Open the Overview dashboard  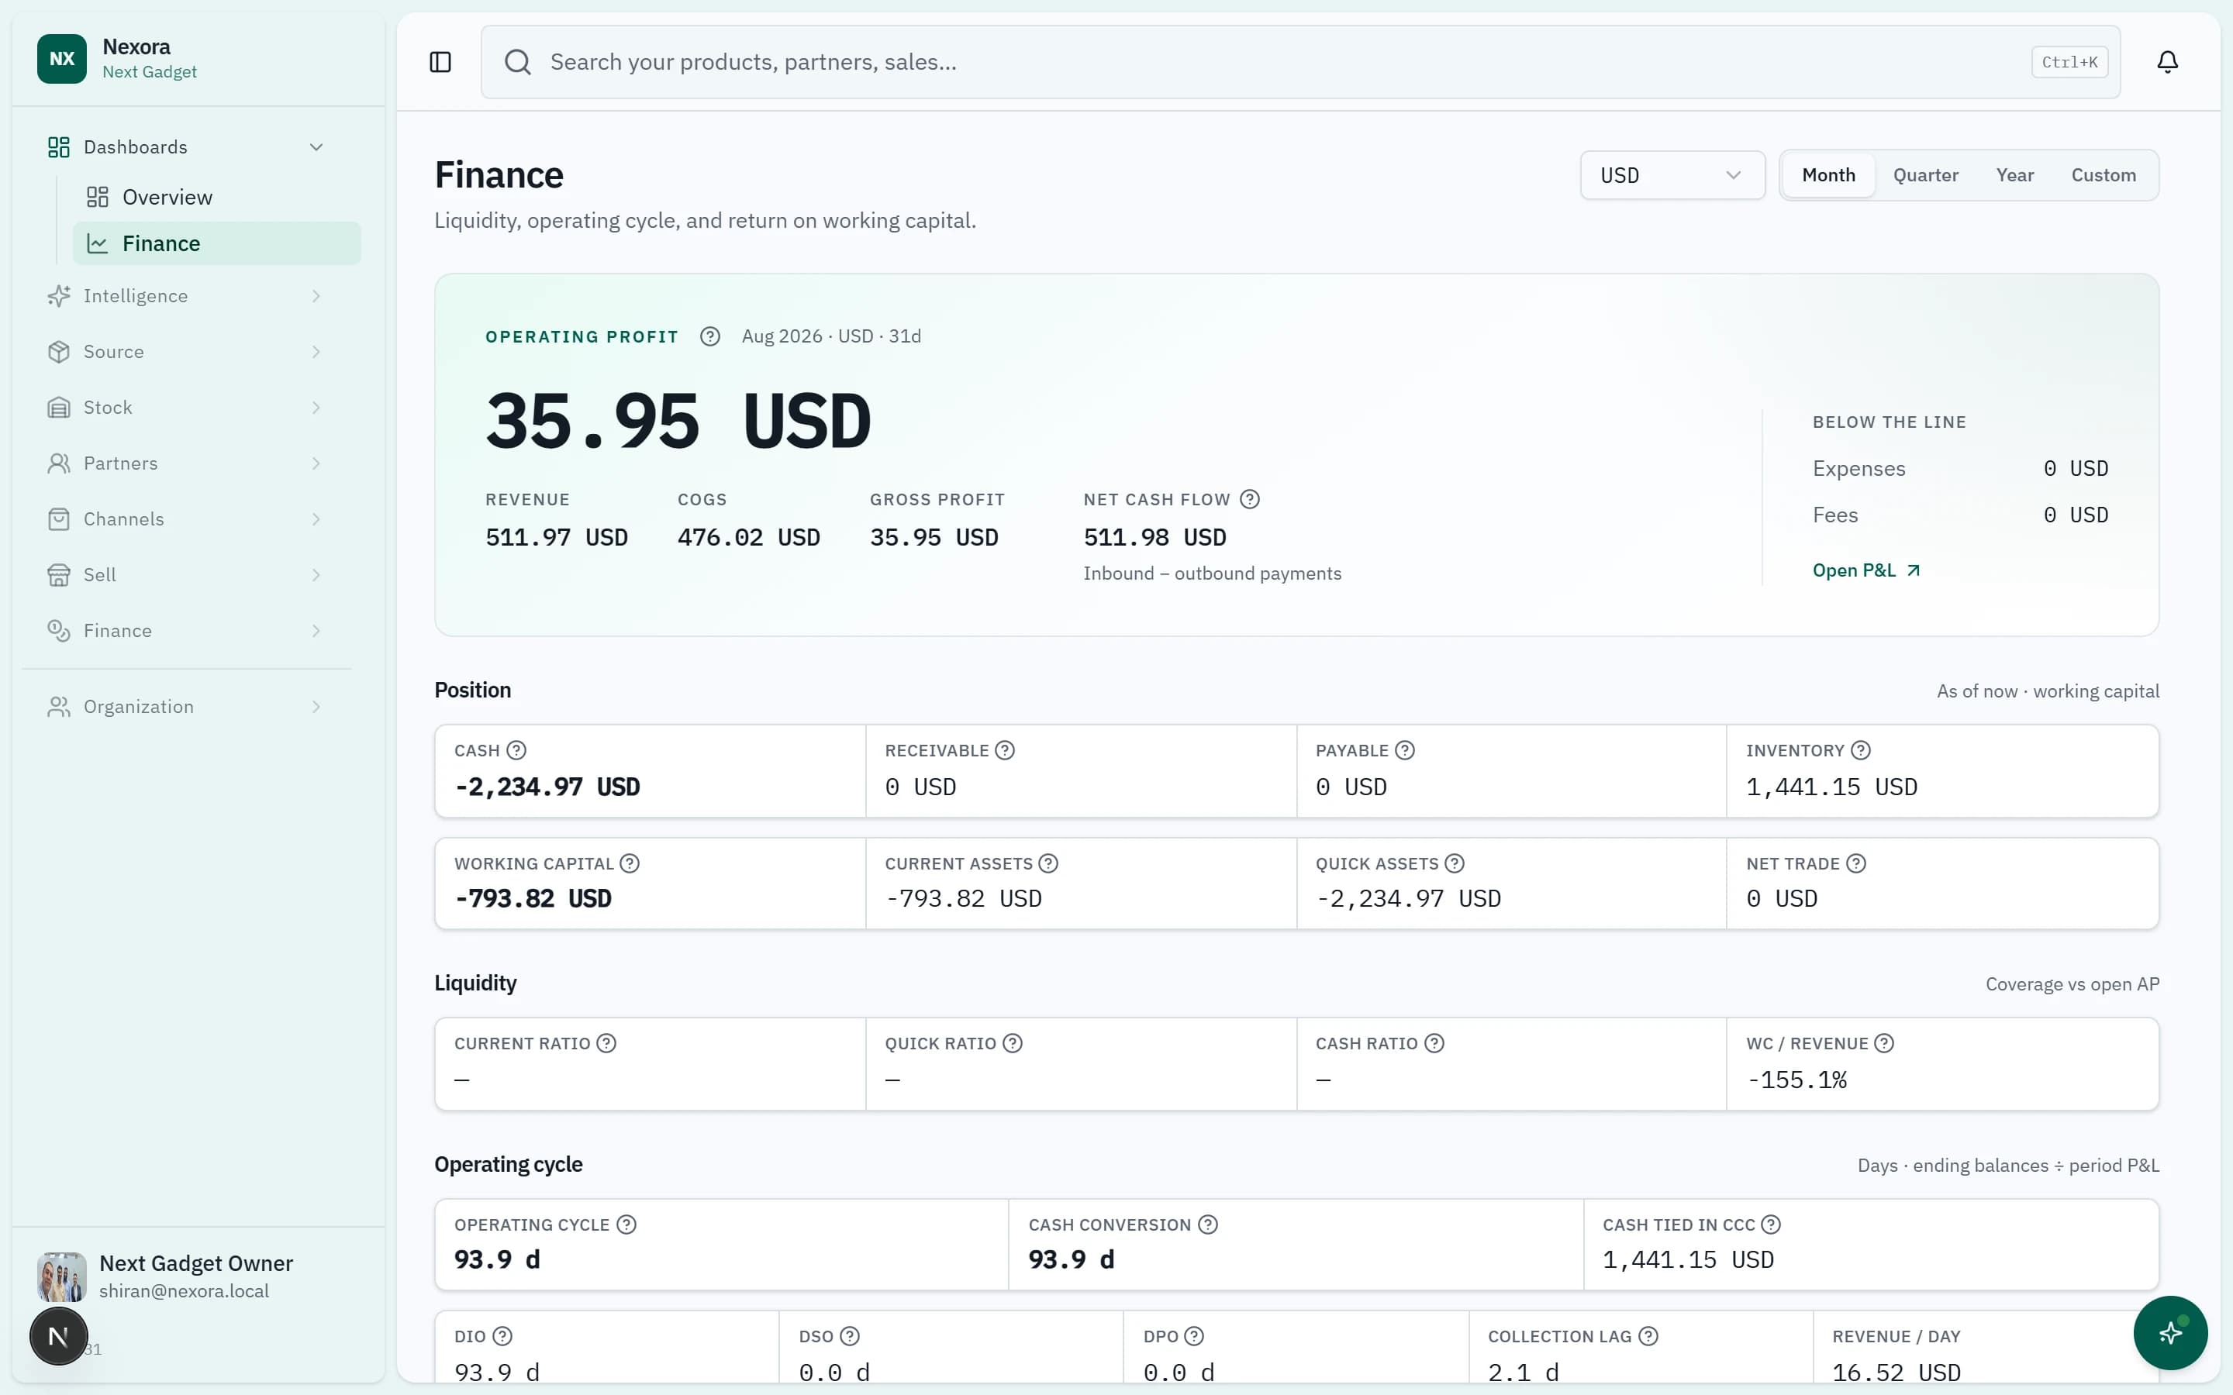click(x=217, y=198)
